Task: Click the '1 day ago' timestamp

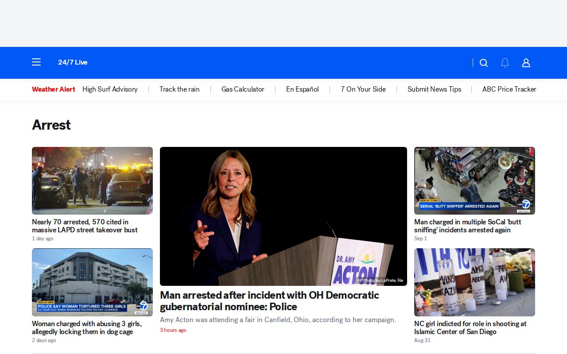Action: (x=43, y=239)
